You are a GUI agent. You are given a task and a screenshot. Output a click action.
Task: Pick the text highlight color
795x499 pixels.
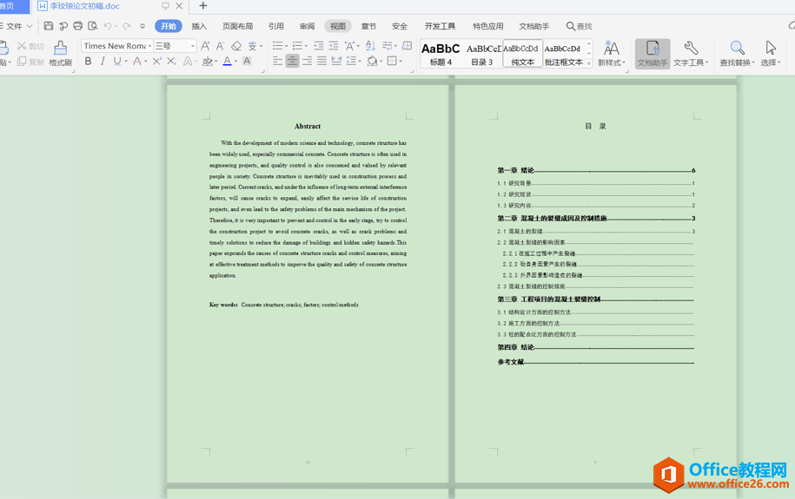click(207, 61)
